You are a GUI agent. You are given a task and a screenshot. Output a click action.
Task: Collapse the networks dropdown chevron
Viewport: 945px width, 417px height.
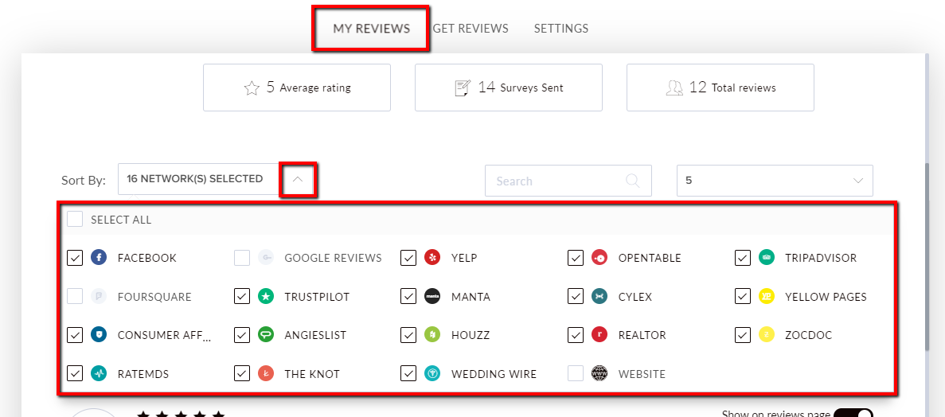click(x=299, y=179)
